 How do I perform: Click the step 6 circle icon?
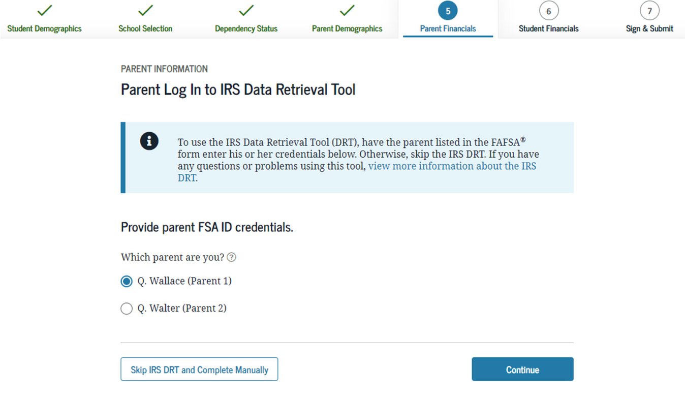point(548,11)
